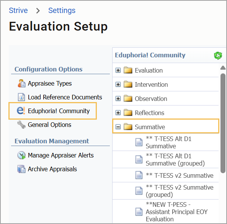Viewport: 227px width, 224px height.
Task: Select ** T-TESS Alt D1 Summative template
Action: tap(168, 143)
